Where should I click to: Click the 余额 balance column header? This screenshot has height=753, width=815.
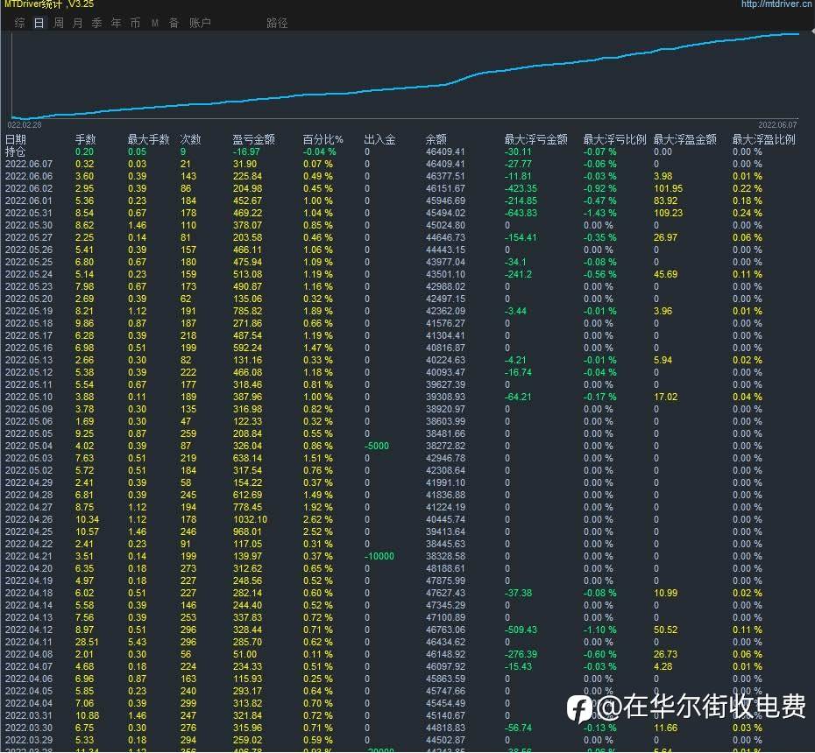[x=436, y=139]
